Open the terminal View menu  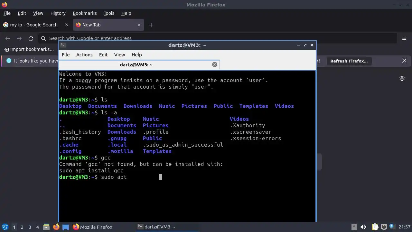(x=119, y=55)
